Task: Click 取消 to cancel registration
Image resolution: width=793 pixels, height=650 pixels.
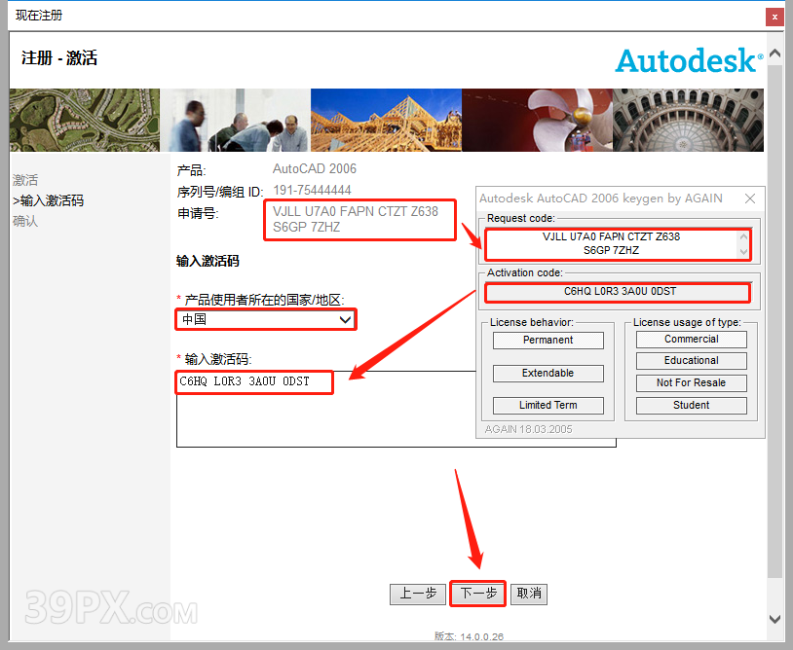Action: (x=528, y=594)
